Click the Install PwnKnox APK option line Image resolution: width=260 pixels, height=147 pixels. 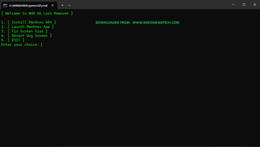pyautogui.click(x=28, y=22)
